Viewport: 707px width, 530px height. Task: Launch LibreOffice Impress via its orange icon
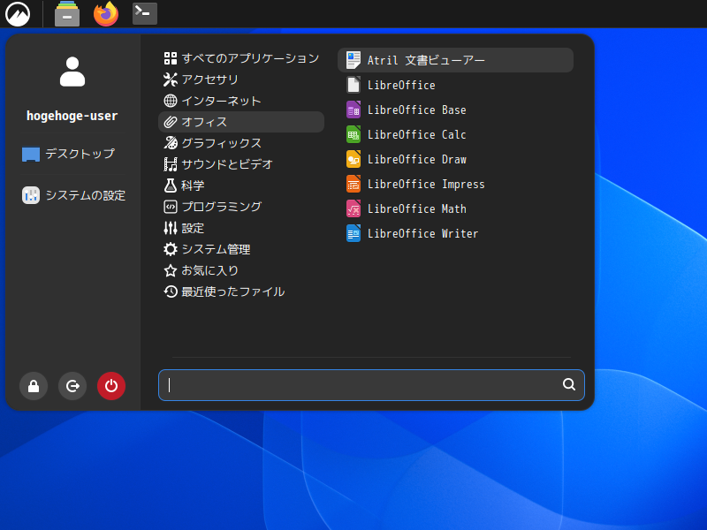click(x=353, y=184)
